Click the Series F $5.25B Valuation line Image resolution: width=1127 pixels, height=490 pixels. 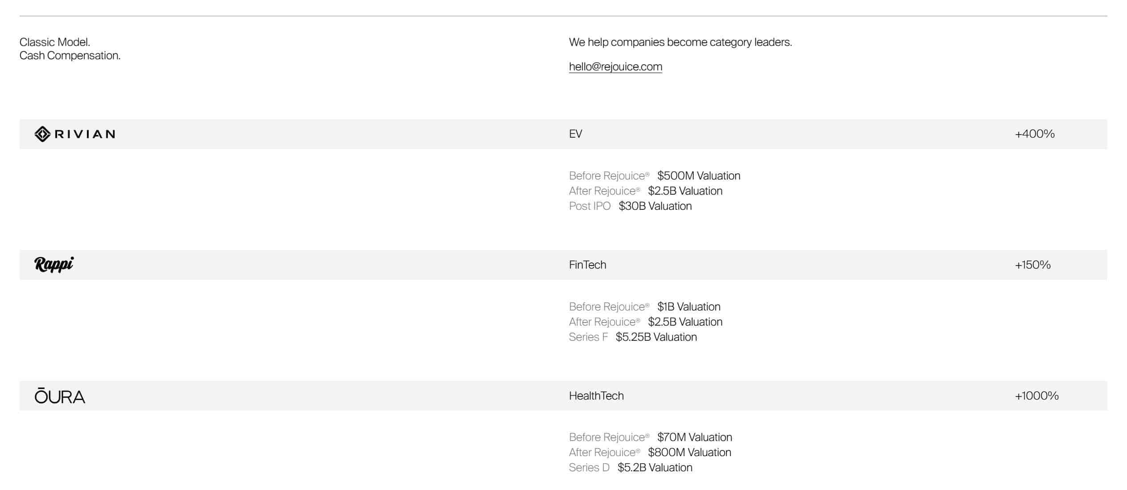[x=633, y=337]
